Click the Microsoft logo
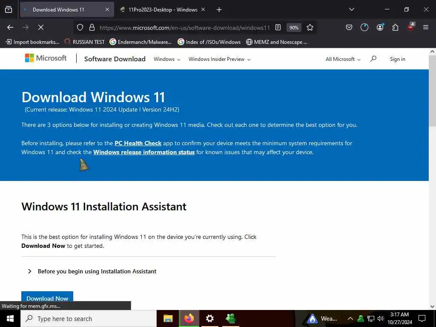 click(46, 58)
